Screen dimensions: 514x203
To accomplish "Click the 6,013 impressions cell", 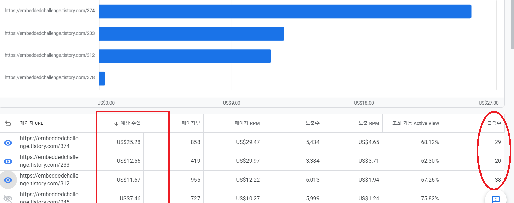I will click(x=313, y=180).
